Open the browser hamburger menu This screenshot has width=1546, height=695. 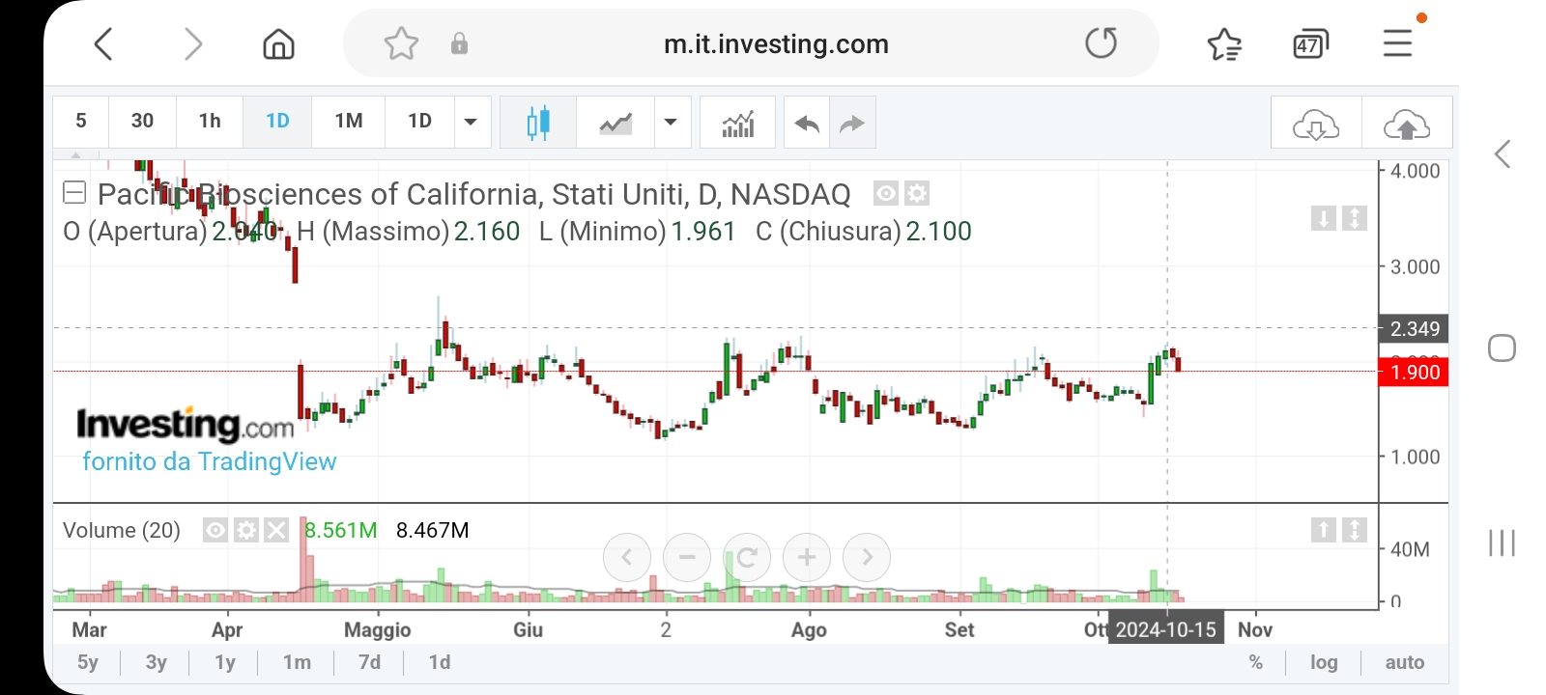point(1397,43)
